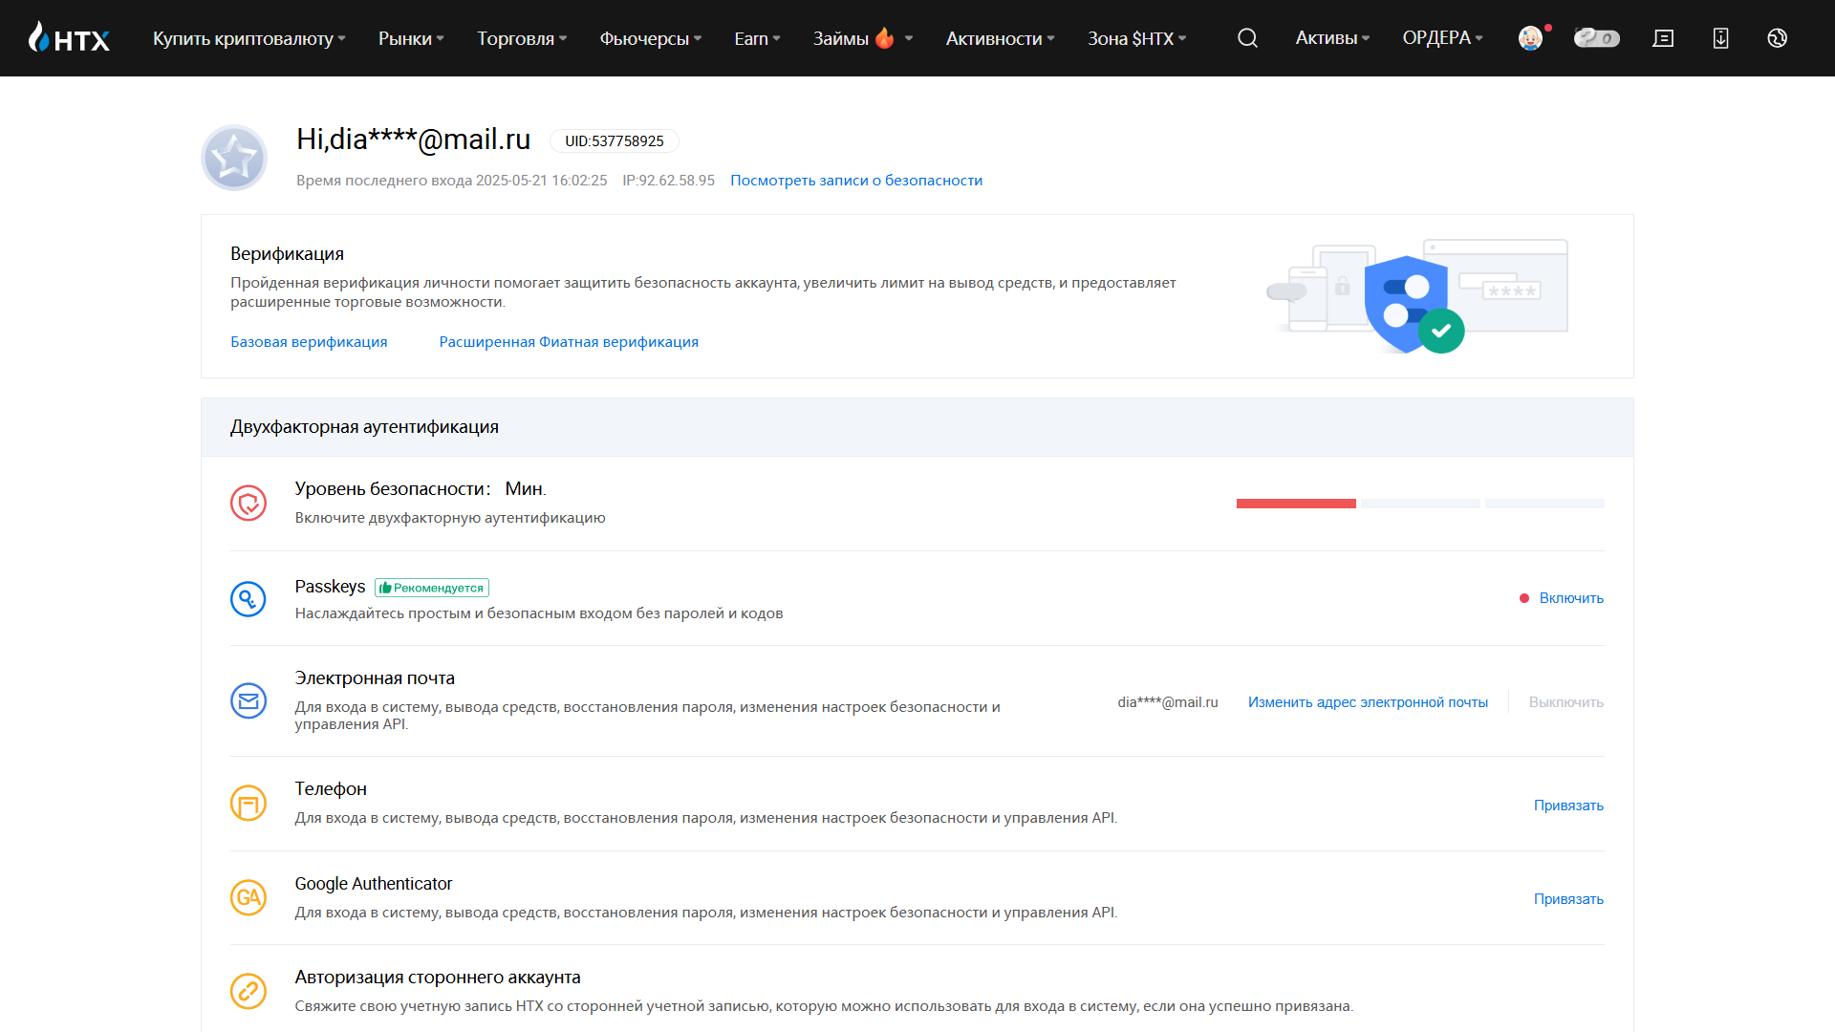This screenshot has width=1835, height=1032.
Task: Click the app download icon
Action: [x=1720, y=38]
